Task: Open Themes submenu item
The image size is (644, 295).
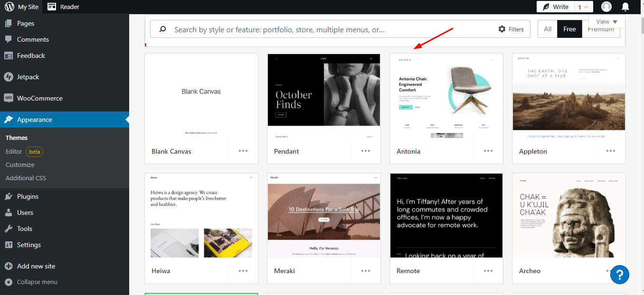Action: point(17,138)
